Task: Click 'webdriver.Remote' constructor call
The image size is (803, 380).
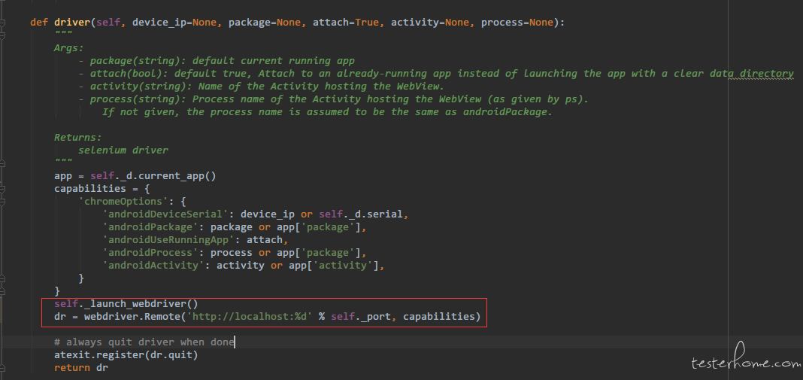Action: click(132, 317)
